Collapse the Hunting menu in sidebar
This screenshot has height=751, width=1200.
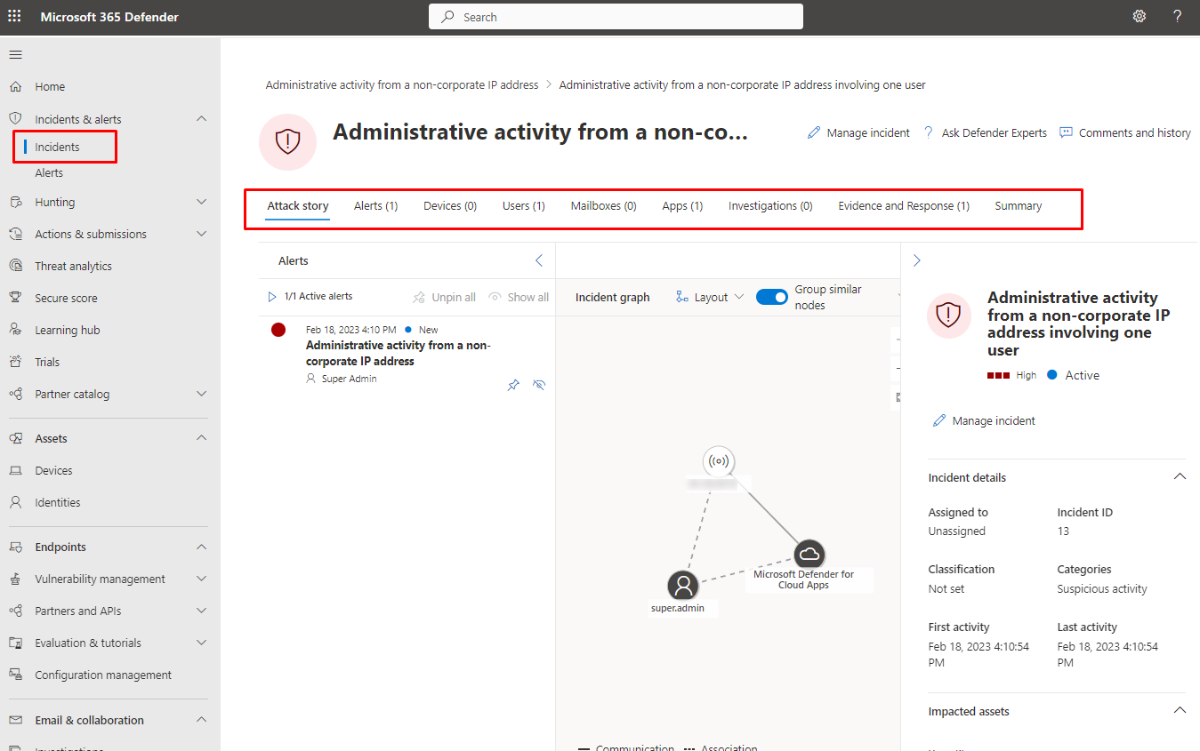[x=201, y=203]
